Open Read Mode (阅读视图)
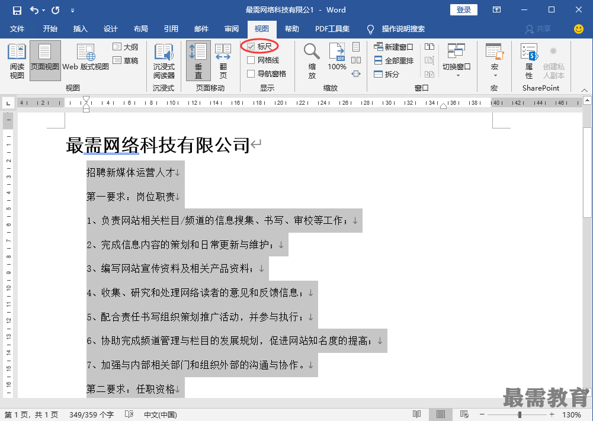Image resolution: width=593 pixels, height=421 pixels. click(x=17, y=61)
